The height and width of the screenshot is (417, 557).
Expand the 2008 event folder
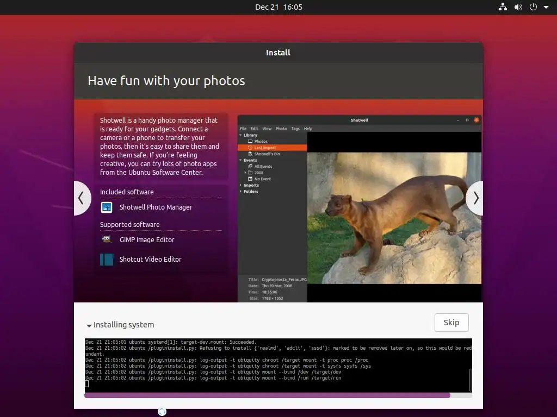click(x=245, y=173)
